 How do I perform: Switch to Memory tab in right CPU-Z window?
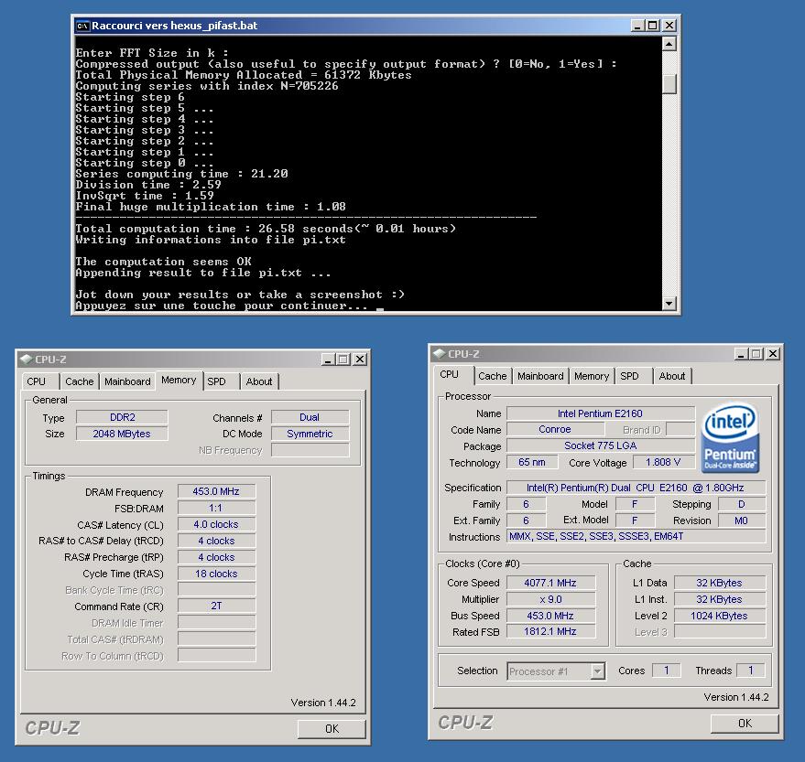click(x=592, y=376)
